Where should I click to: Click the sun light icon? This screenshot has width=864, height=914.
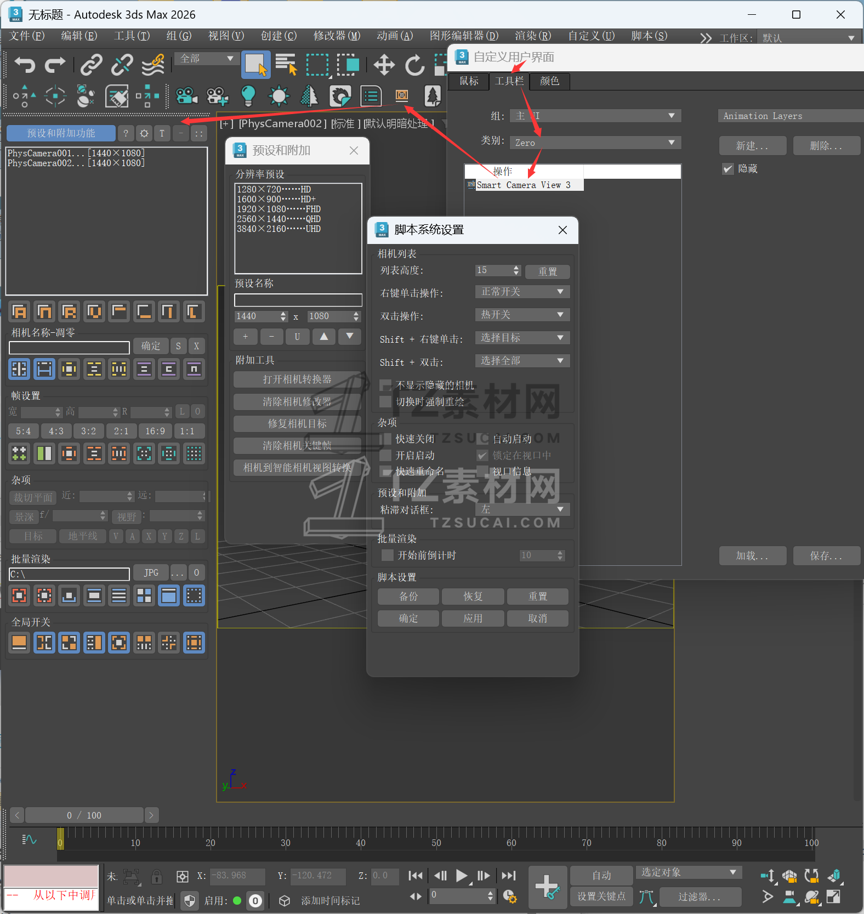[x=278, y=96]
